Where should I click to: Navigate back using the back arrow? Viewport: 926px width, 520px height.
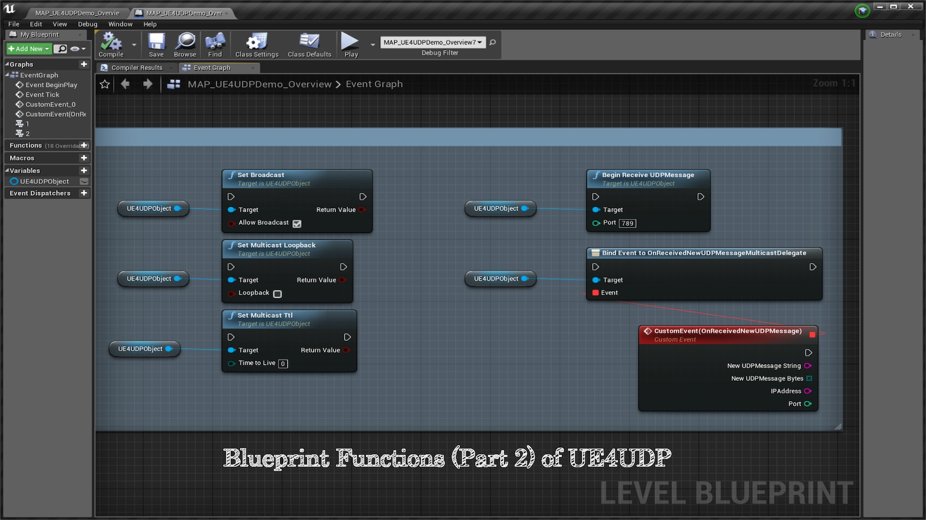(x=126, y=84)
